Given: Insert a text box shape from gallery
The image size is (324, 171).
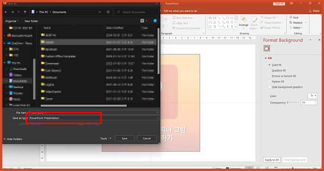Looking at the screenshot, I should (x=210, y=18).
